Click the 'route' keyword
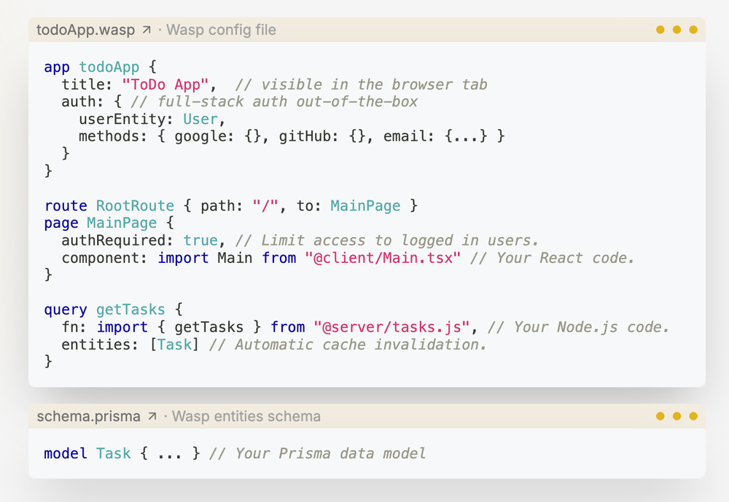Viewport: 729px width, 502px height. (x=66, y=206)
